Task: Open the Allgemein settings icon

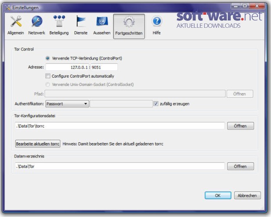Action: pos(16,21)
